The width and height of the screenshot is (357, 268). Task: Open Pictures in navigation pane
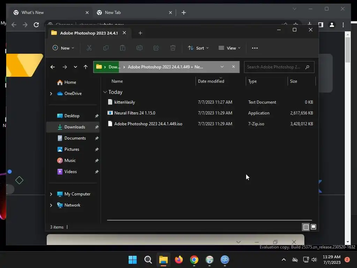pos(71,149)
